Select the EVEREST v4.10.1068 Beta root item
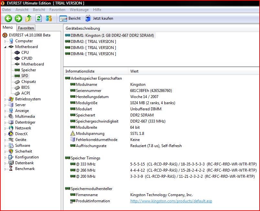Viewport: 260px width, 211px height. (x=29, y=35)
